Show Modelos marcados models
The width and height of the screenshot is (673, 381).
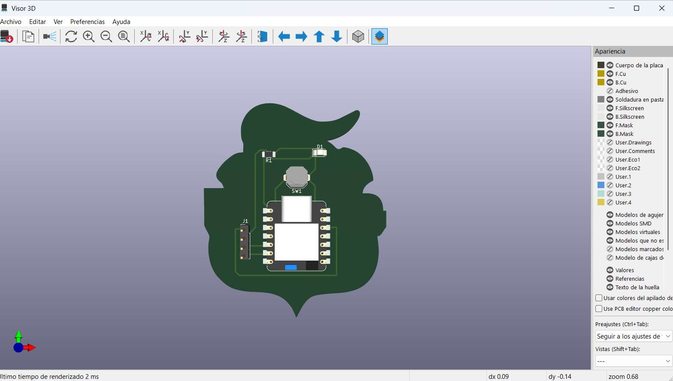coord(610,249)
